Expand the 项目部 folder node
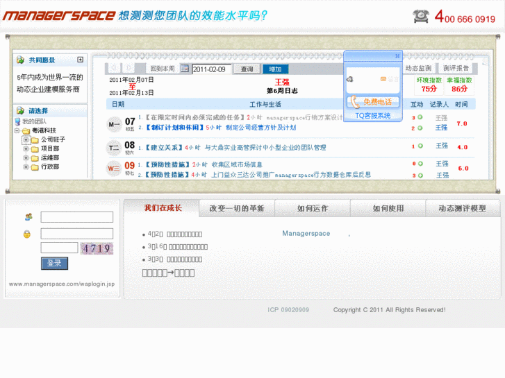 [x=26, y=148]
